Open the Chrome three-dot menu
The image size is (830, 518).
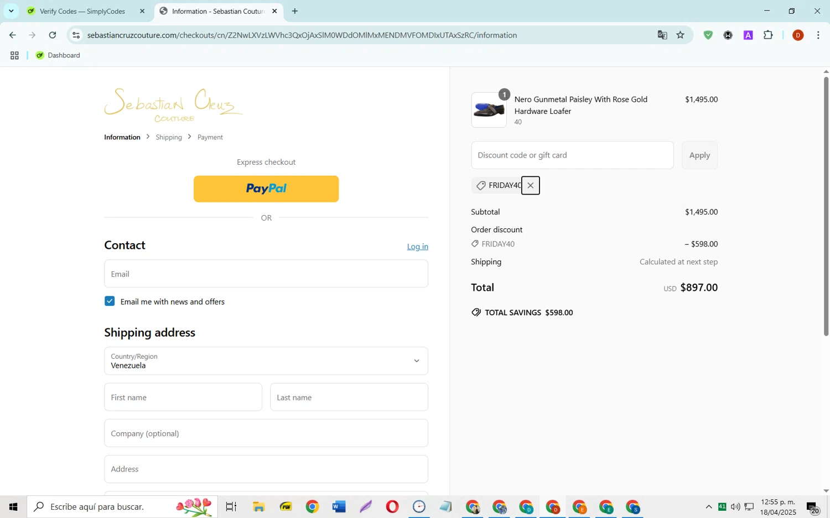tap(818, 35)
